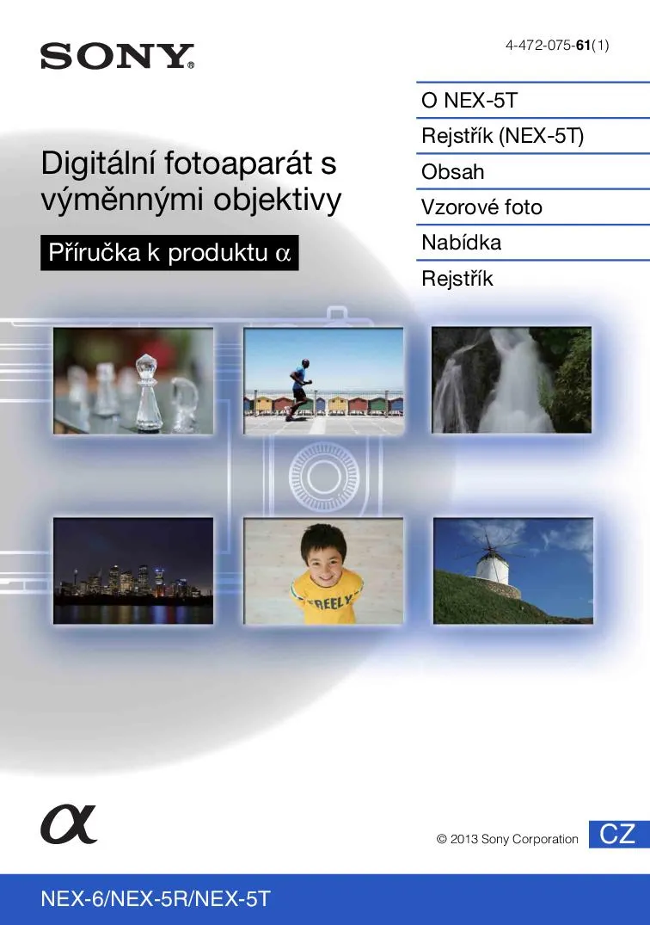The image size is (650, 925).
Task: Click the chess pieces photo thumbnail
Action: 133,380
